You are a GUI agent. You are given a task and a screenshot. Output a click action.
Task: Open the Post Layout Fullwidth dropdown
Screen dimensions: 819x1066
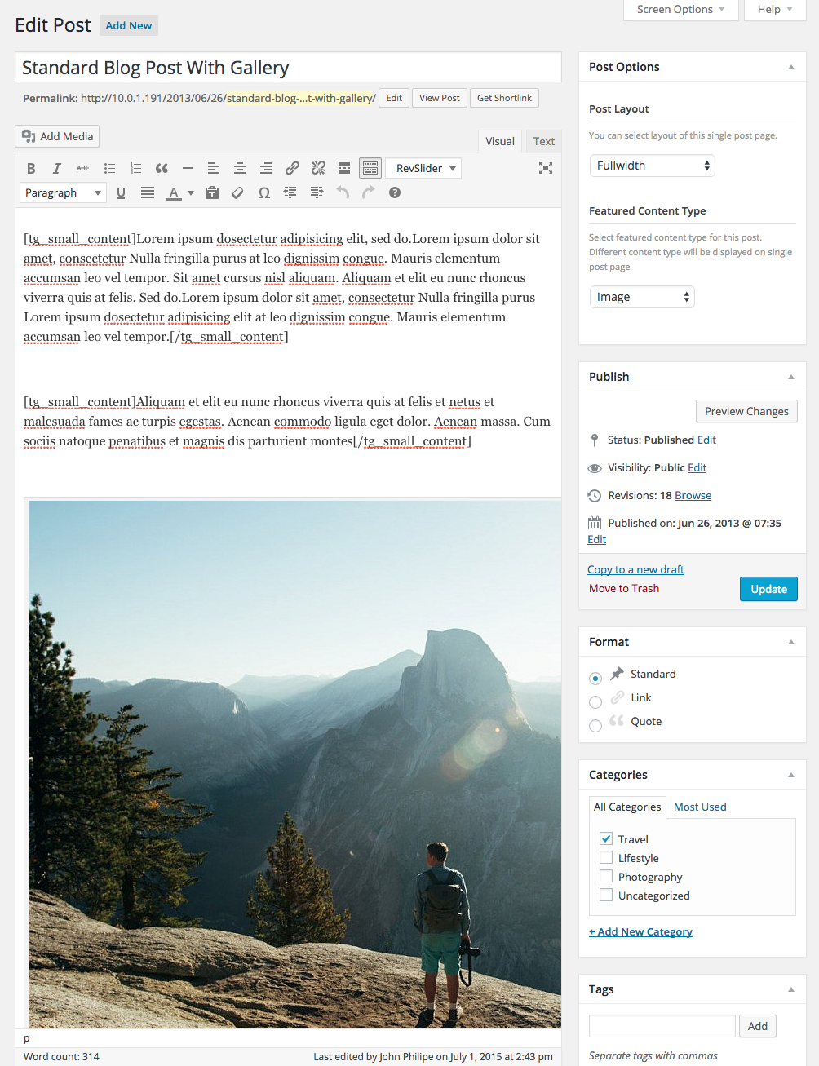pyautogui.click(x=652, y=166)
